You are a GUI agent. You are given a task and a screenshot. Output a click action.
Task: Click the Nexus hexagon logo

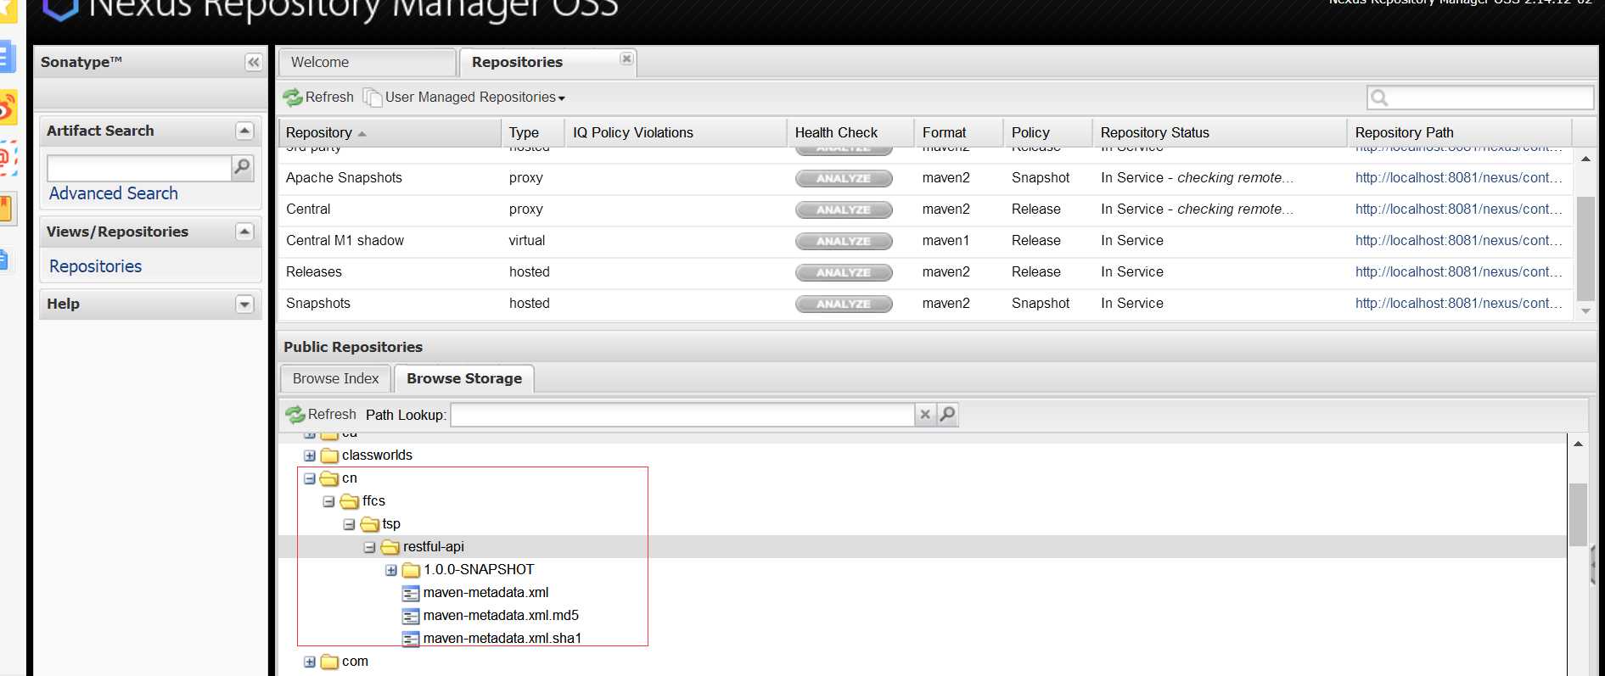[x=59, y=8]
